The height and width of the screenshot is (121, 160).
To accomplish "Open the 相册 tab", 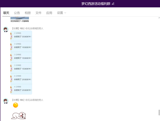I will tap(28, 13).
